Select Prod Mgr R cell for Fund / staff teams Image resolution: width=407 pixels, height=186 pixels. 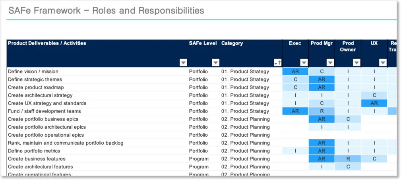point(322,111)
